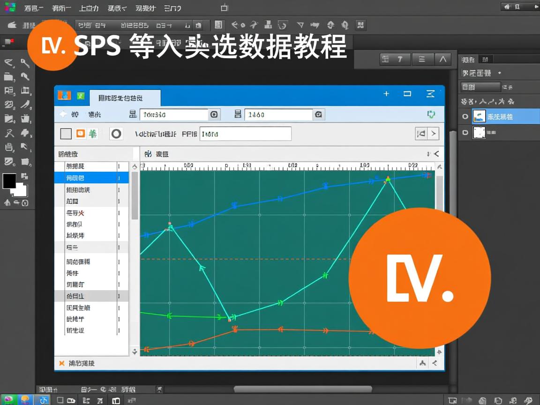The height and width of the screenshot is (405, 540).
Task: Open the dropdown next to the first numeric field
Action: pyautogui.click(x=214, y=114)
